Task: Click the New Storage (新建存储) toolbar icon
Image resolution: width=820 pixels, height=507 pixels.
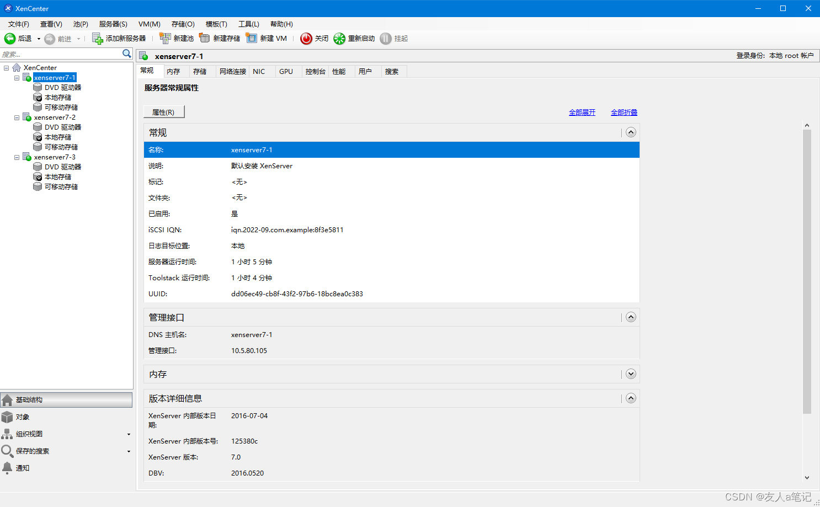Action: [205, 38]
